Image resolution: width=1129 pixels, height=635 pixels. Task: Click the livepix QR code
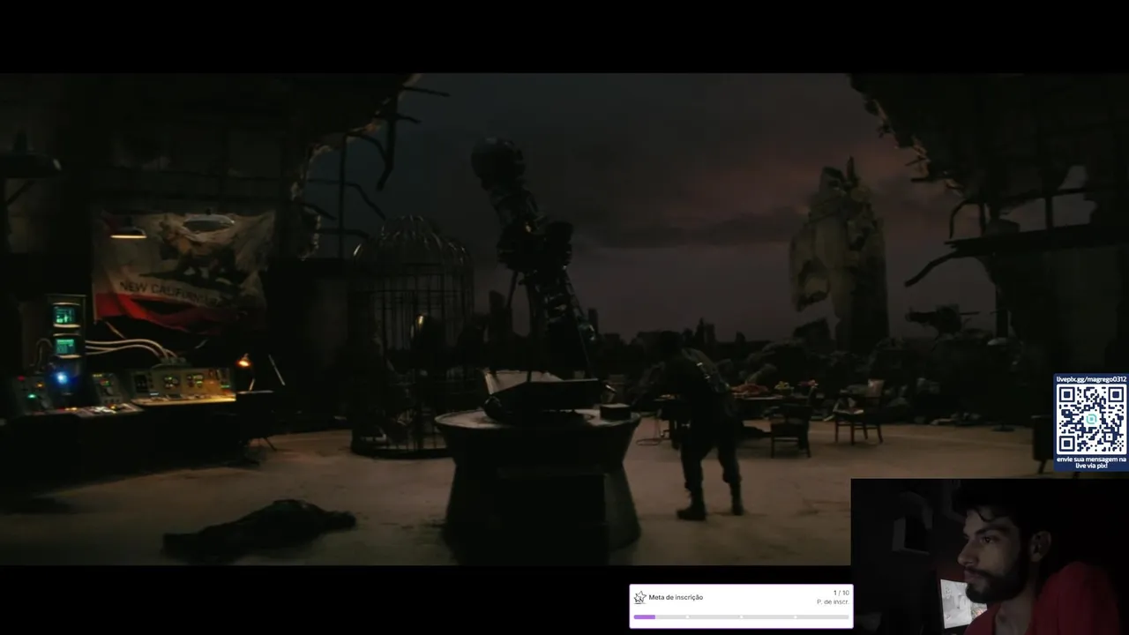(x=1091, y=419)
